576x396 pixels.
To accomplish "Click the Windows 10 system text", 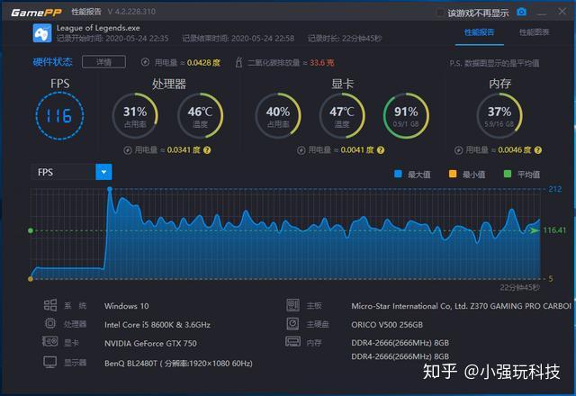I will tap(127, 306).
